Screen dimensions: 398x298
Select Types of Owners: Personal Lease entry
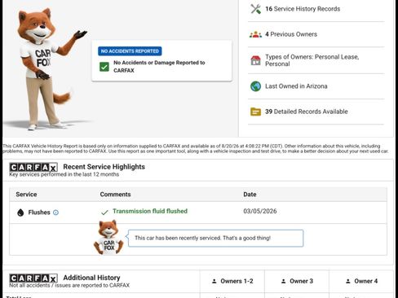pos(316,60)
